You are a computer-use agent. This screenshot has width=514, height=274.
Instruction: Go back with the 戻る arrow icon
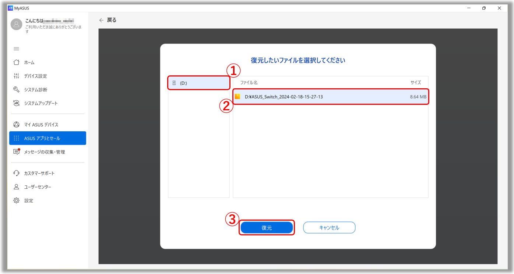101,20
